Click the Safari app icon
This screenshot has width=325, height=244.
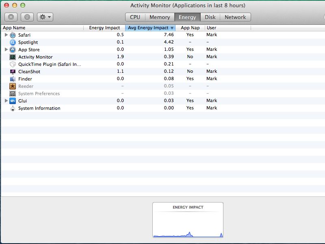[x=13, y=35]
